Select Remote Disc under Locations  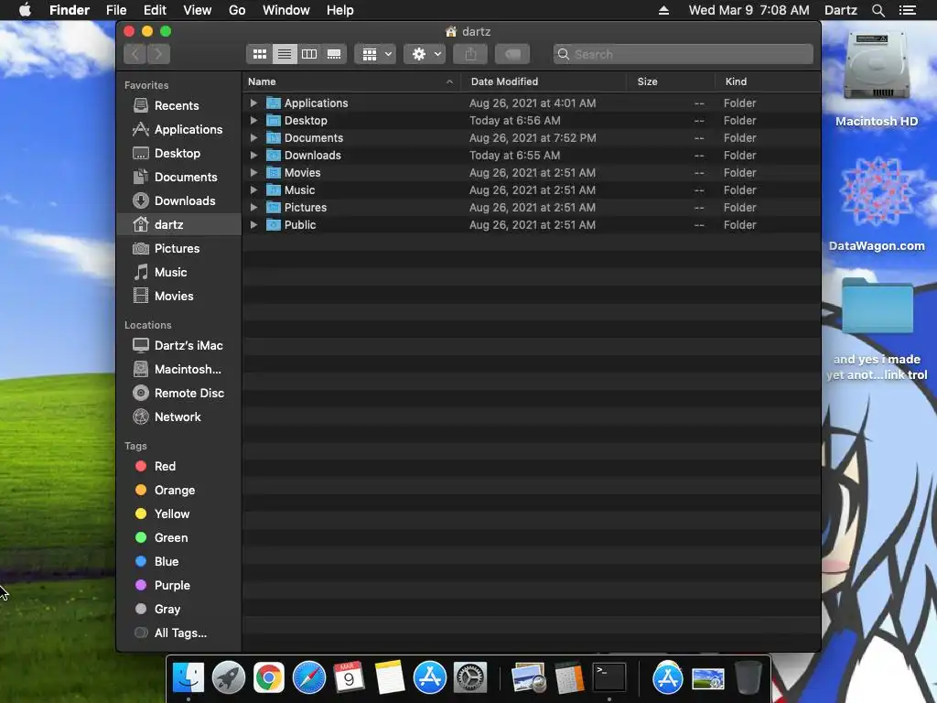pos(178,393)
